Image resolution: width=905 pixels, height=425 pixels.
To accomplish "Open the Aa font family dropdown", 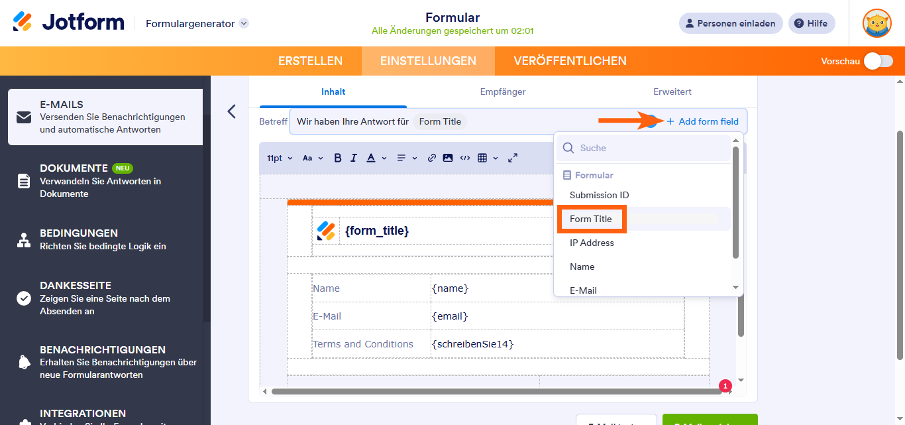I will 313,158.
